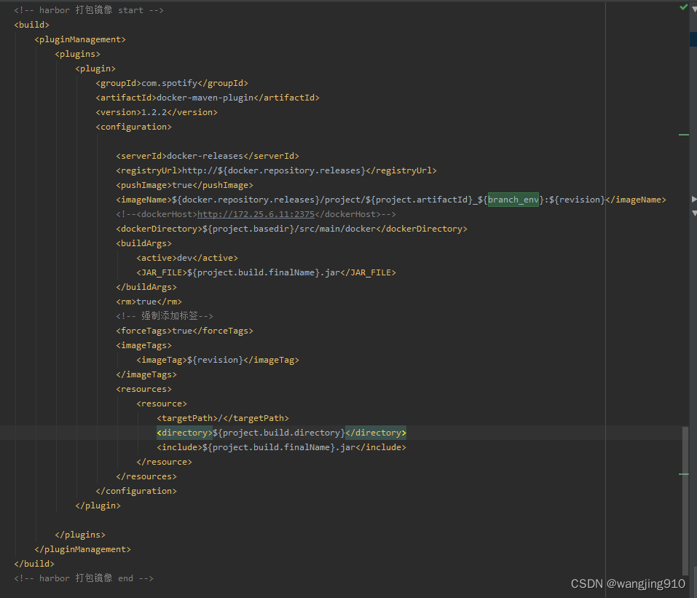This screenshot has width=697, height=598.
Task: Click the closing </build> tag
Action: click(34, 564)
